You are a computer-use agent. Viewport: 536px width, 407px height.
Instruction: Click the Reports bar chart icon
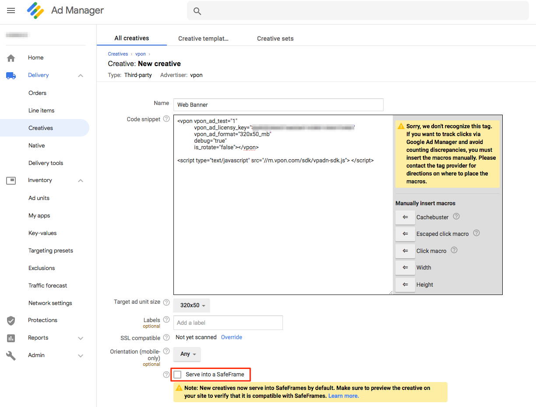click(x=11, y=338)
